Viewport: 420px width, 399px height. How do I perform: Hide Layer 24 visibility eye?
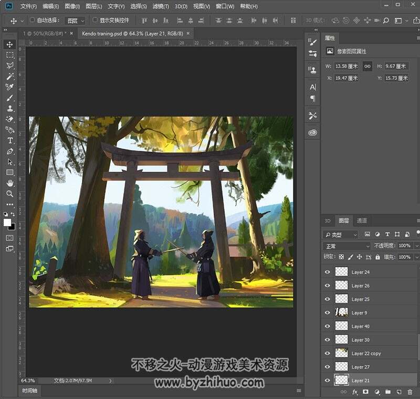tap(327, 272)
